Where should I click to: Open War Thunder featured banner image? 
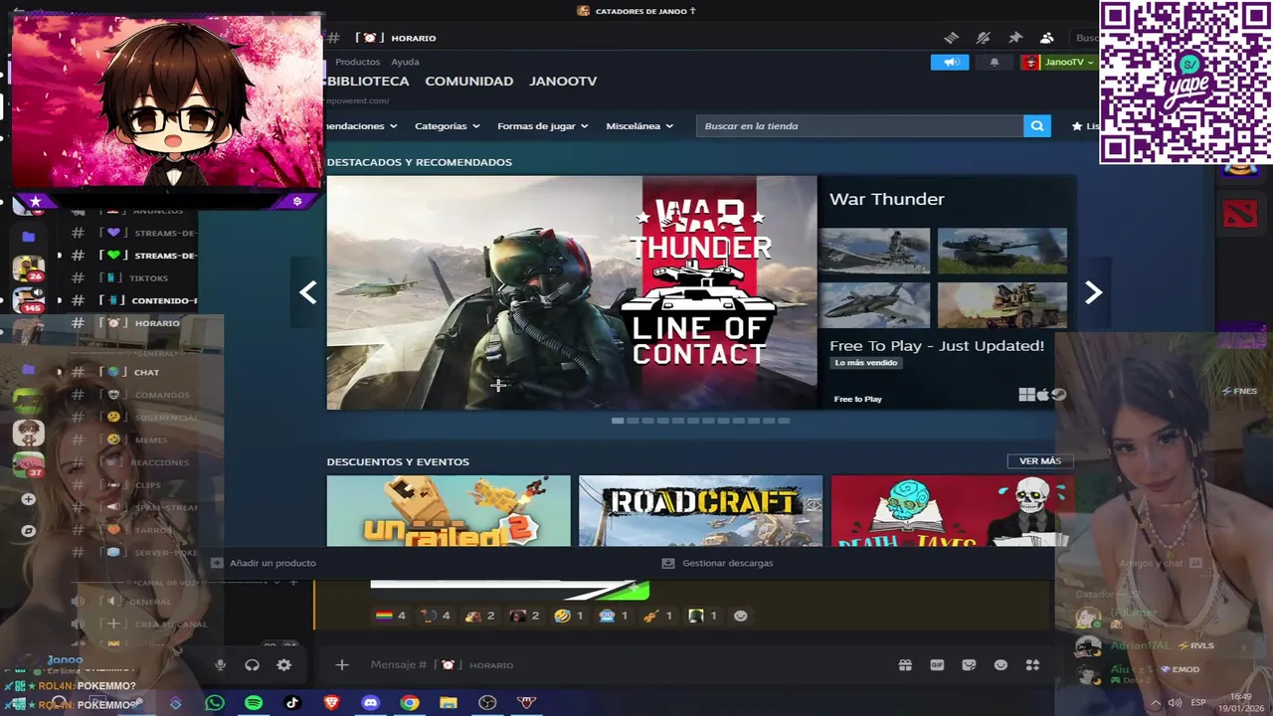[x=572, y=292]
